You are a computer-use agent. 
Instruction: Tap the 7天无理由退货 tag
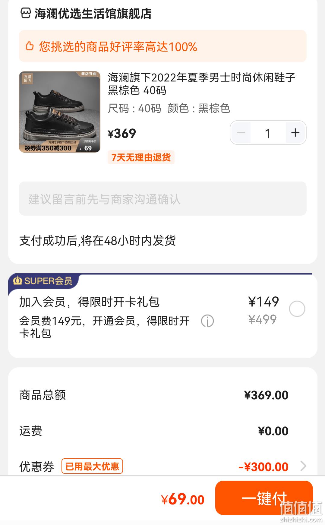(141, 157)
